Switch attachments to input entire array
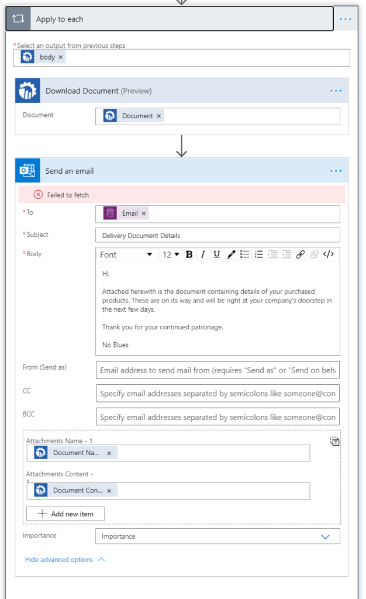The height and width of the screenshot is (599, 366). point(335,442)
